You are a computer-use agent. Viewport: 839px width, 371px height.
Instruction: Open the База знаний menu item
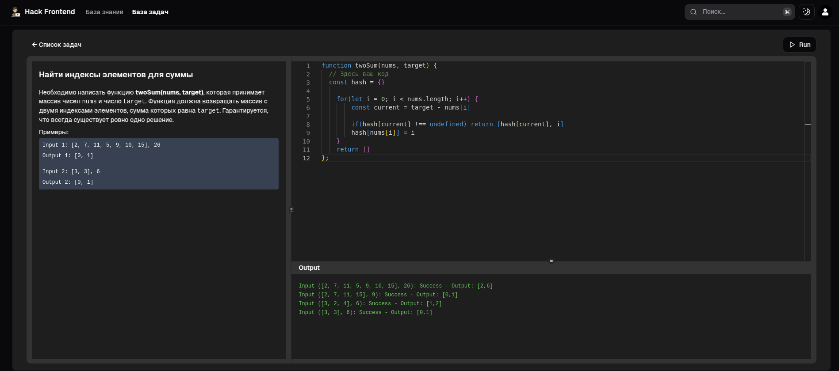point(104,12)
